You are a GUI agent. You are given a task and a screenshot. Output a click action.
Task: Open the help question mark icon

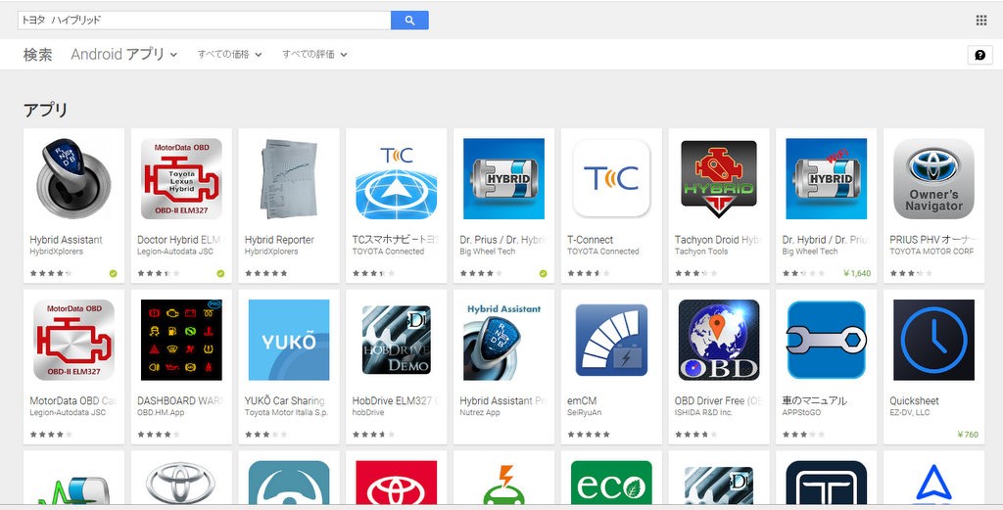click(x=979, y=55)
